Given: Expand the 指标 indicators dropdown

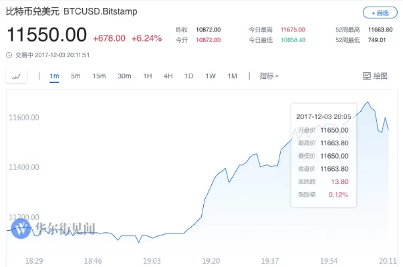Looking at the screenshot, I should [269, 76].
